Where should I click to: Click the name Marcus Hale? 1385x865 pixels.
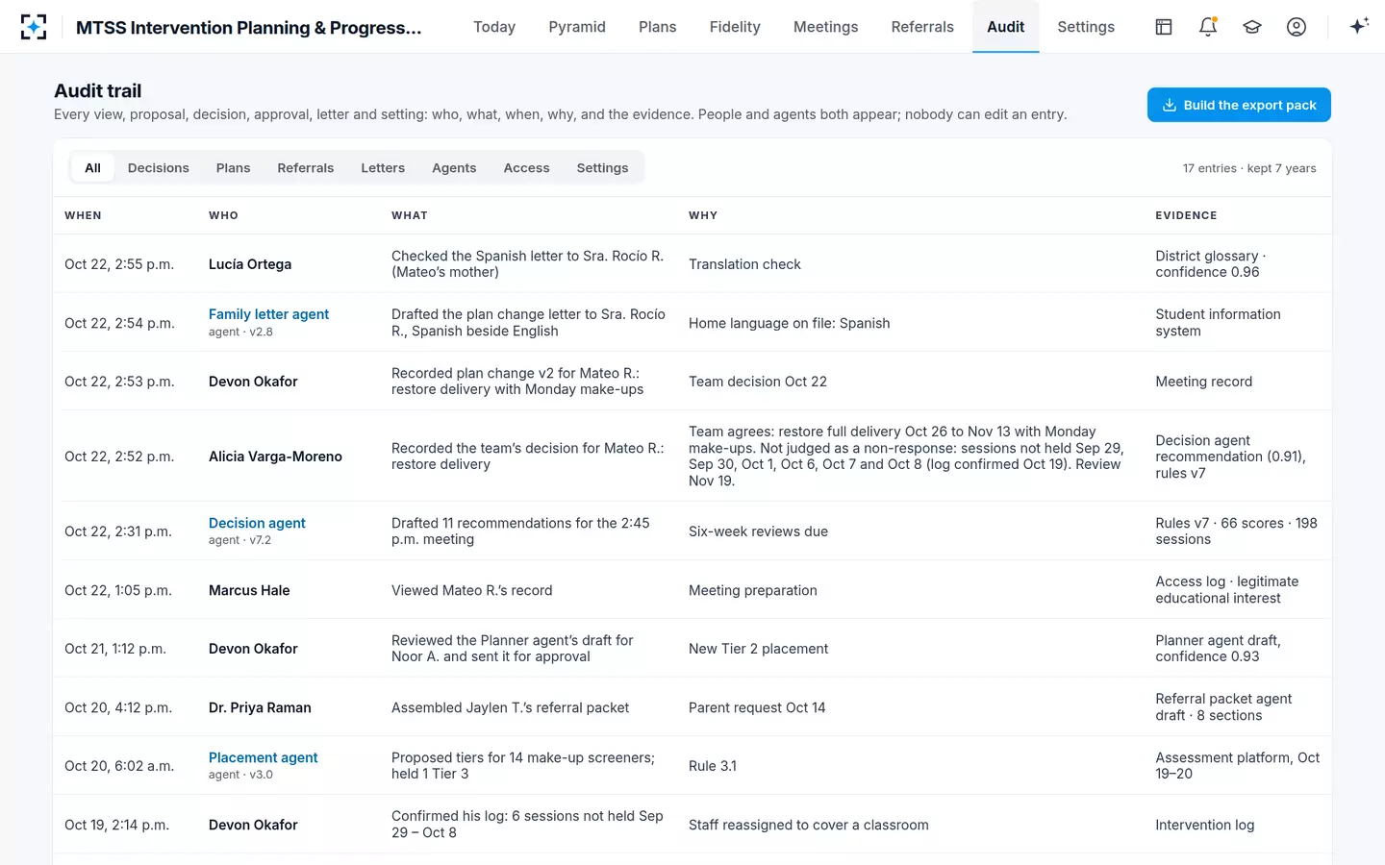(249, 590)
